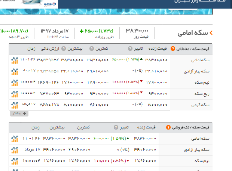232x171 pixels.
Task: Open chart icon for سکه بهار آزادی معاملاتی row
Action: 15,72
